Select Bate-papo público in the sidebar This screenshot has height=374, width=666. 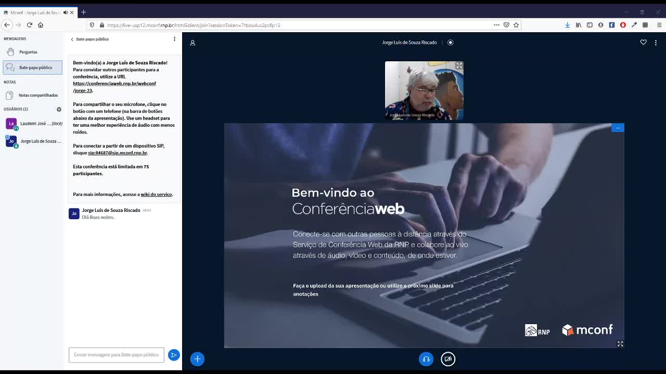(32, 68)
